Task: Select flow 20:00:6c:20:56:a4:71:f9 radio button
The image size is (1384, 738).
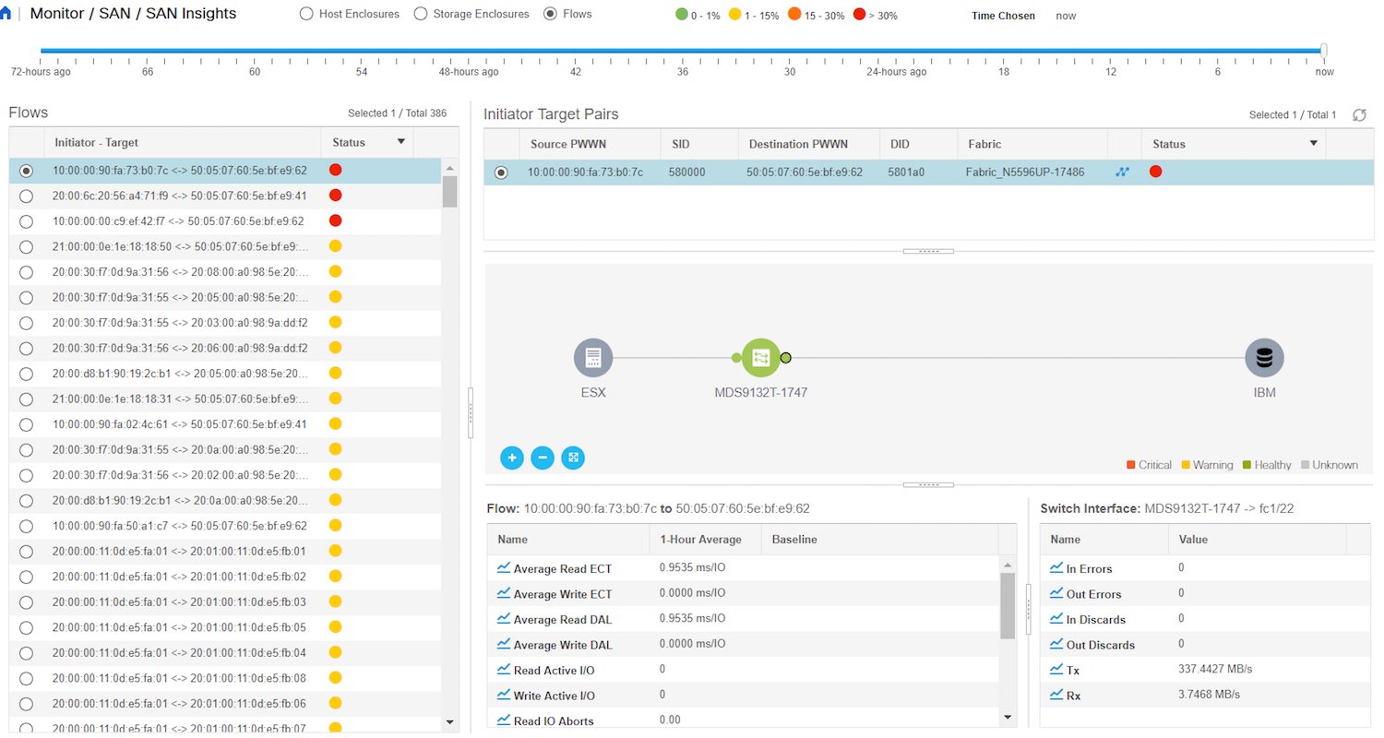Action: [x=26, y=196]
